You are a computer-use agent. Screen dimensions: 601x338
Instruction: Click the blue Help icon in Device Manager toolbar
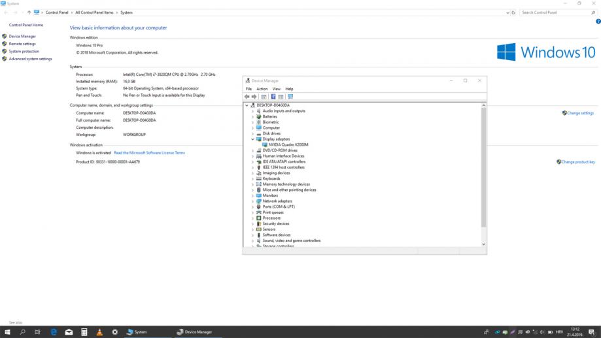point(273,97)
